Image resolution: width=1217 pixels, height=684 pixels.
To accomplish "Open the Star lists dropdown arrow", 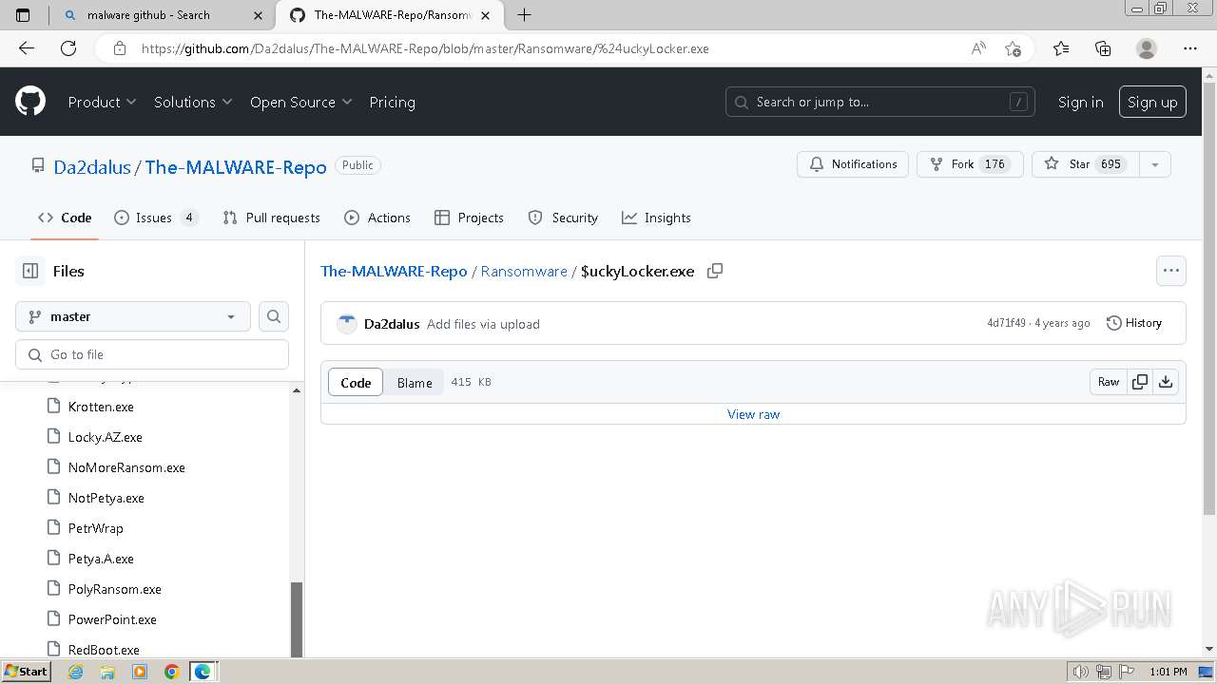I will [1154, 164].
